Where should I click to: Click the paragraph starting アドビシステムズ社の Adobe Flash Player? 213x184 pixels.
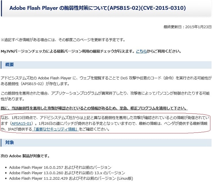coord(106,81)
